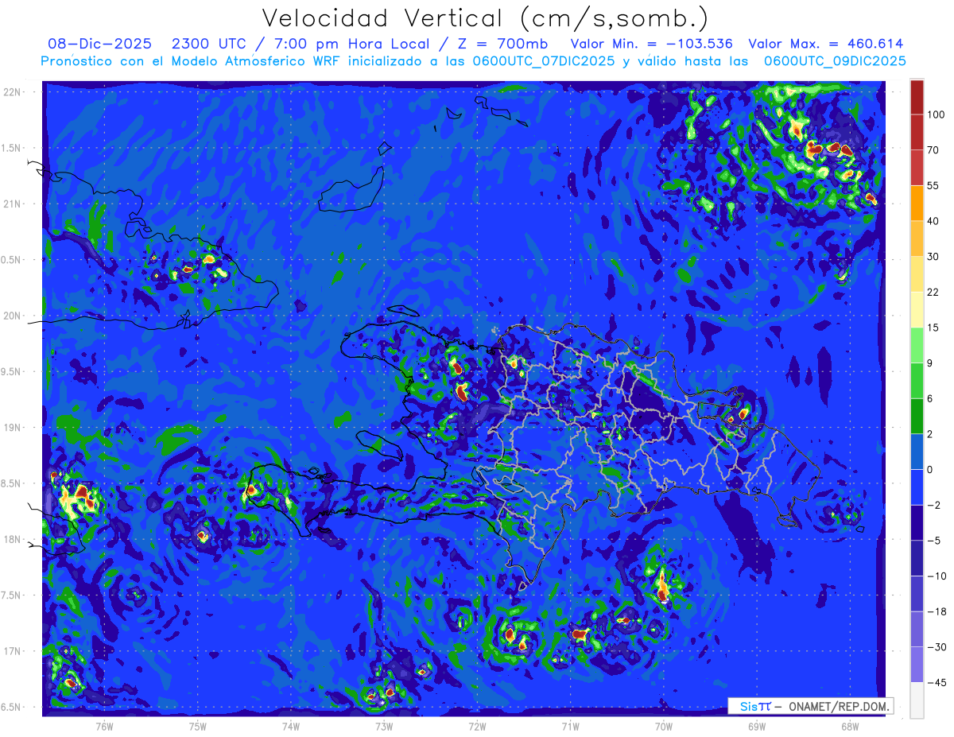
Task: Click the "-10" color scale label
Action: (x=937, y=576)
